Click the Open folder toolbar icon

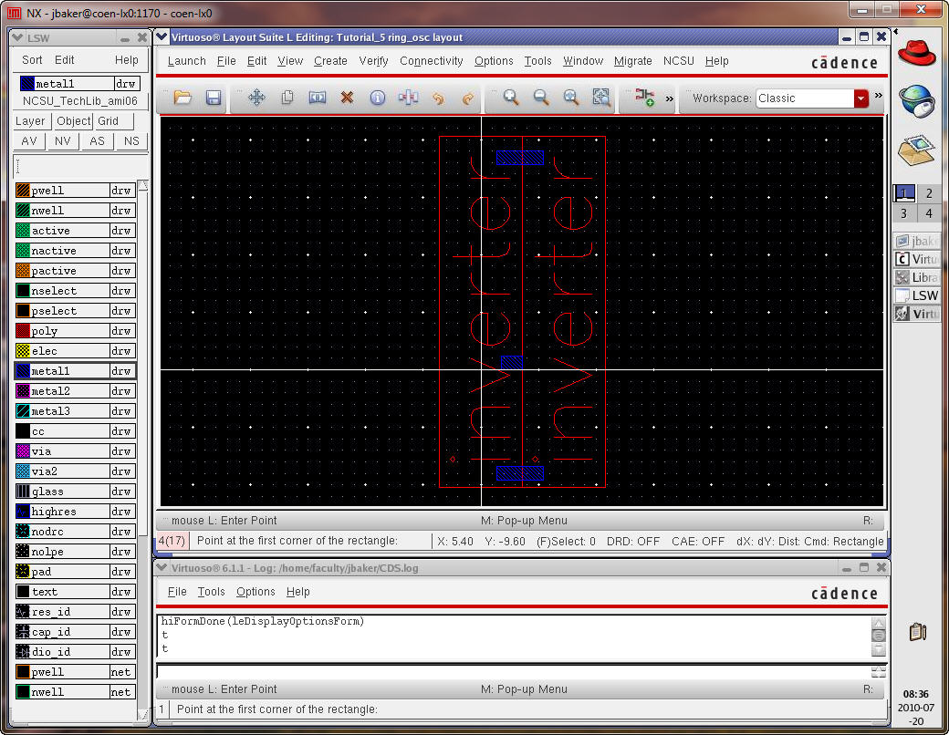pos(182,98)
